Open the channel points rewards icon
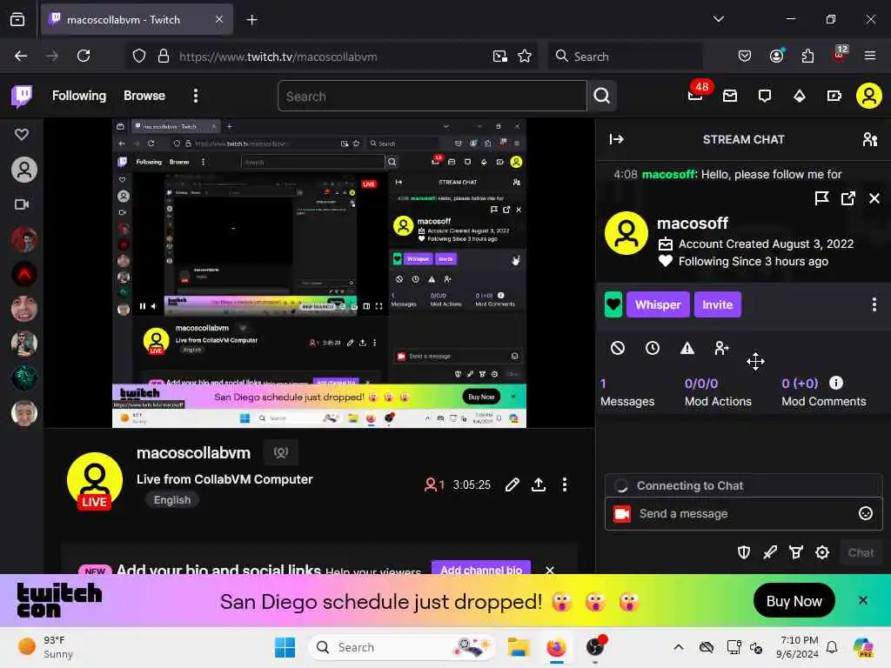 pos(796,552)
